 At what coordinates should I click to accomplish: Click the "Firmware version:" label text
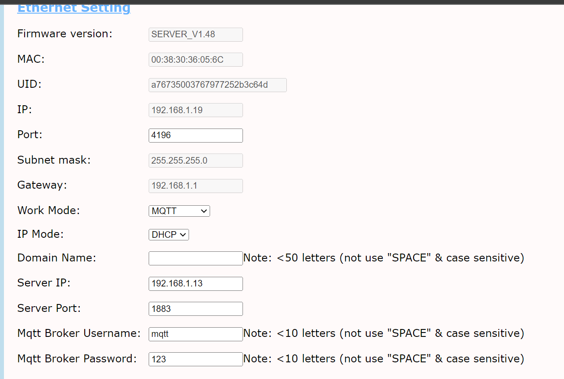65,34
